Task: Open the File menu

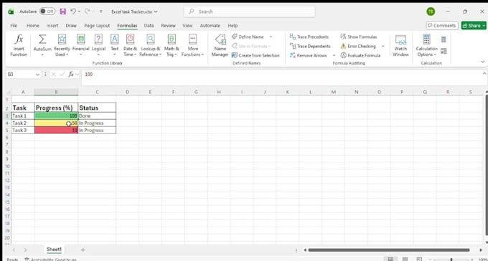Action: click(x=14, y=26)
